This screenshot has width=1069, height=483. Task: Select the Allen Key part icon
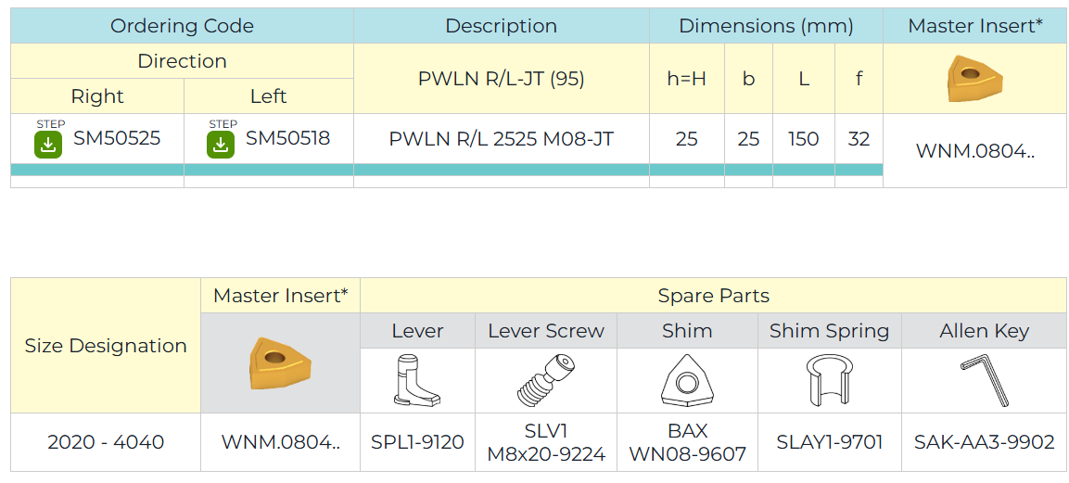point(985,382)
